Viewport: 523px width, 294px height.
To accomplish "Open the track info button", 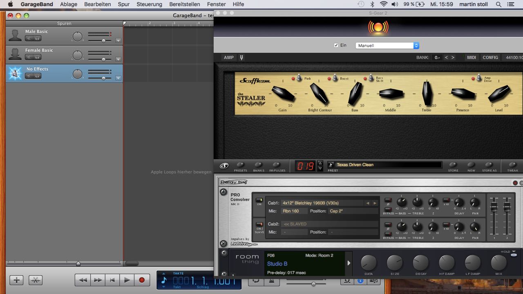I will [x=360, y=281].
